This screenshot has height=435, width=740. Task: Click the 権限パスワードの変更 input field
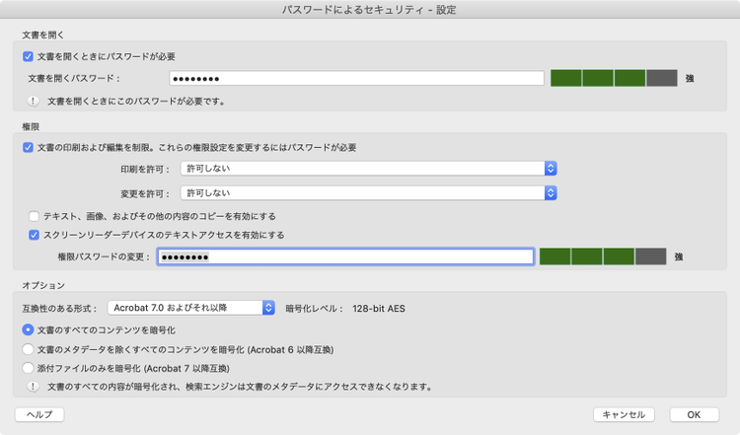point(345,257)
